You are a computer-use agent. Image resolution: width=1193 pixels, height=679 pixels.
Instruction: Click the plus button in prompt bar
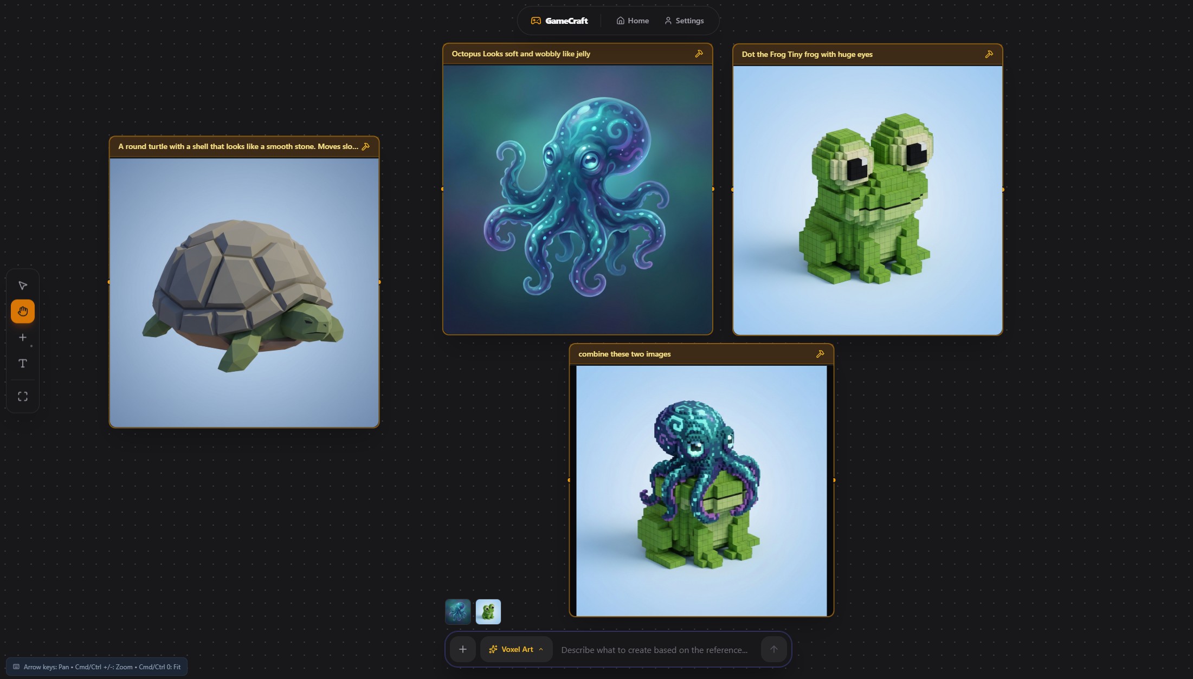[x=462, y=649]
